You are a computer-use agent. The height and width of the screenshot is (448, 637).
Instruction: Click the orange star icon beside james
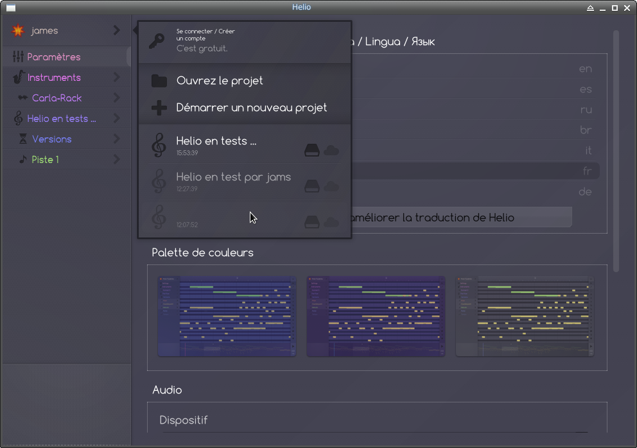coord(18,30)
